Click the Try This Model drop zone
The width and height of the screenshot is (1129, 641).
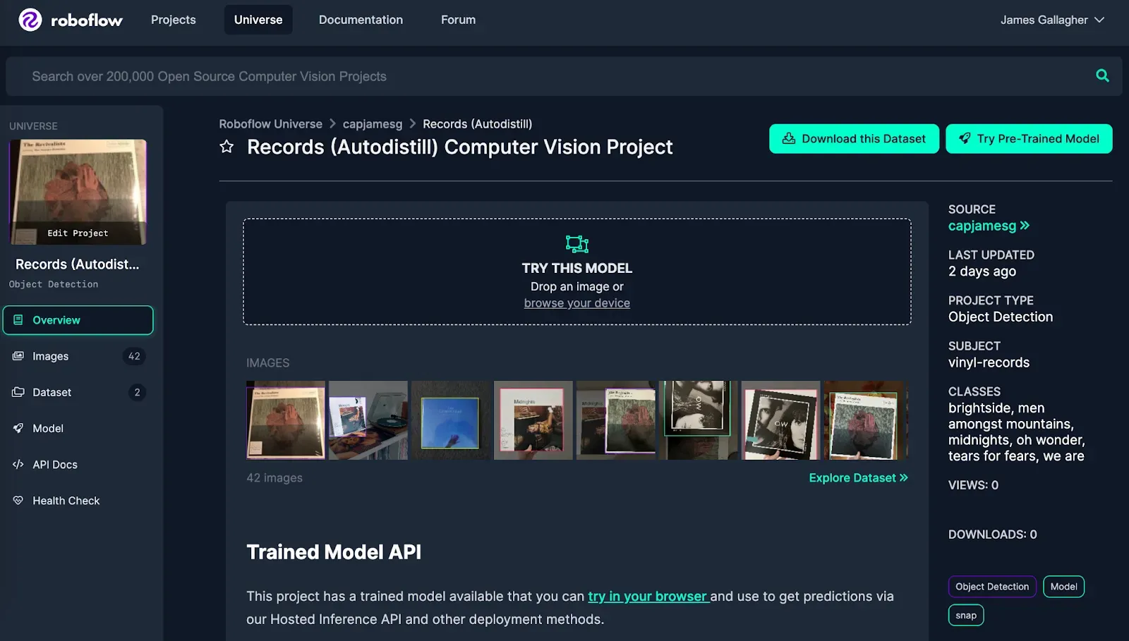(577, 271)
